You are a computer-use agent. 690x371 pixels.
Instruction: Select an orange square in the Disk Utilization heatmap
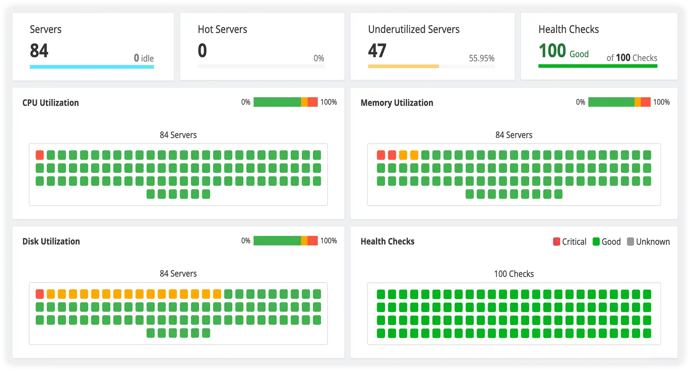[x=51, y=294]
